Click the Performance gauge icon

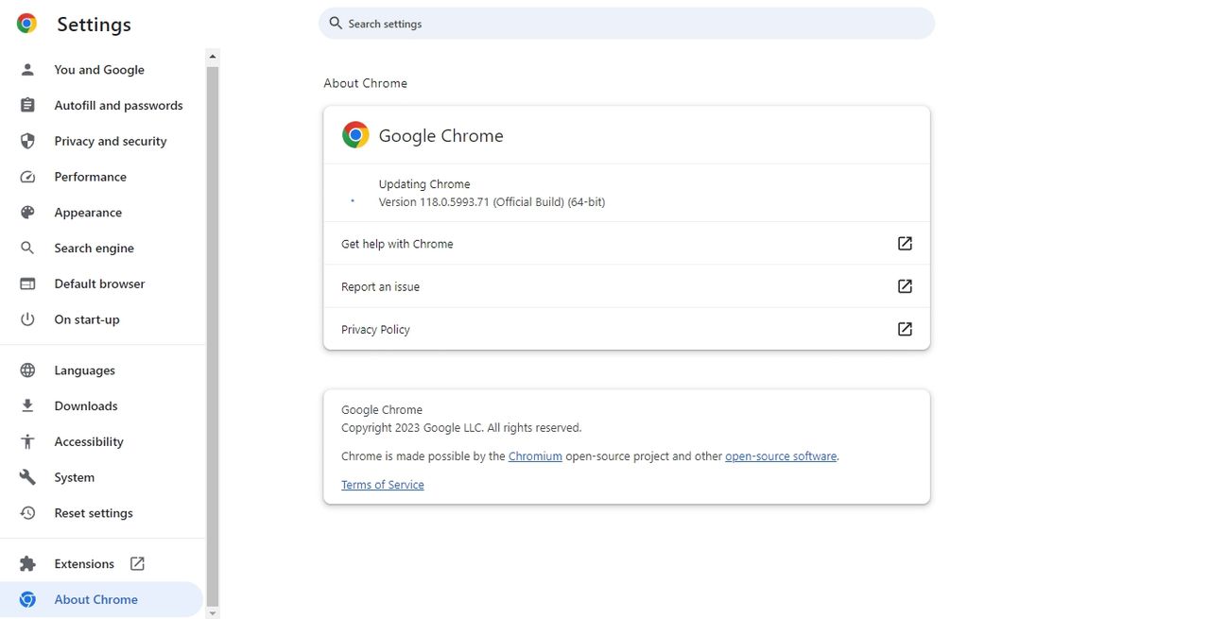[x=27, y=177]
